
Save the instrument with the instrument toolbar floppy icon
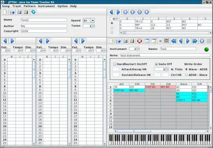tap(125, 41)
